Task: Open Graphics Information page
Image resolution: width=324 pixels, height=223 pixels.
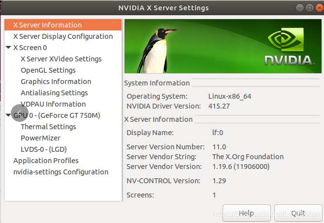Action: click(x=56, y=82)
